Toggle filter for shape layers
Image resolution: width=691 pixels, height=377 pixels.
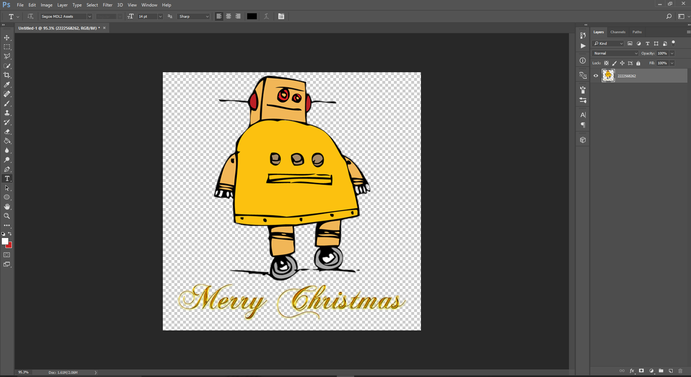click(x=656, y=43)
